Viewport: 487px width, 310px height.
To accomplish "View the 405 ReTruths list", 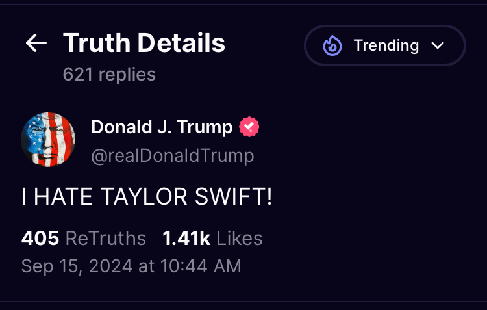I will click(x=83, y=239).
